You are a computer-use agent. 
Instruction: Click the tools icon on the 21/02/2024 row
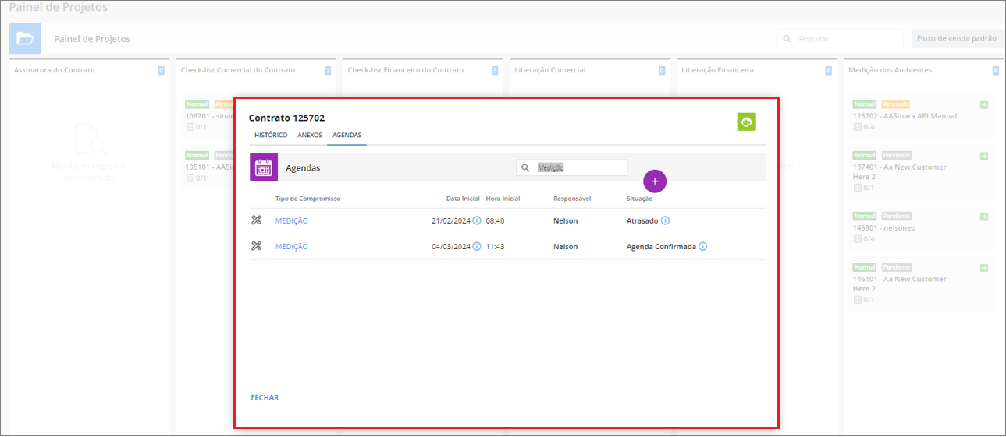coord(256,220)
